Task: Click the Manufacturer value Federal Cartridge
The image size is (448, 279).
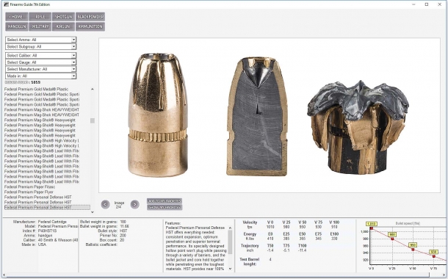Action: tap(52, 222)
